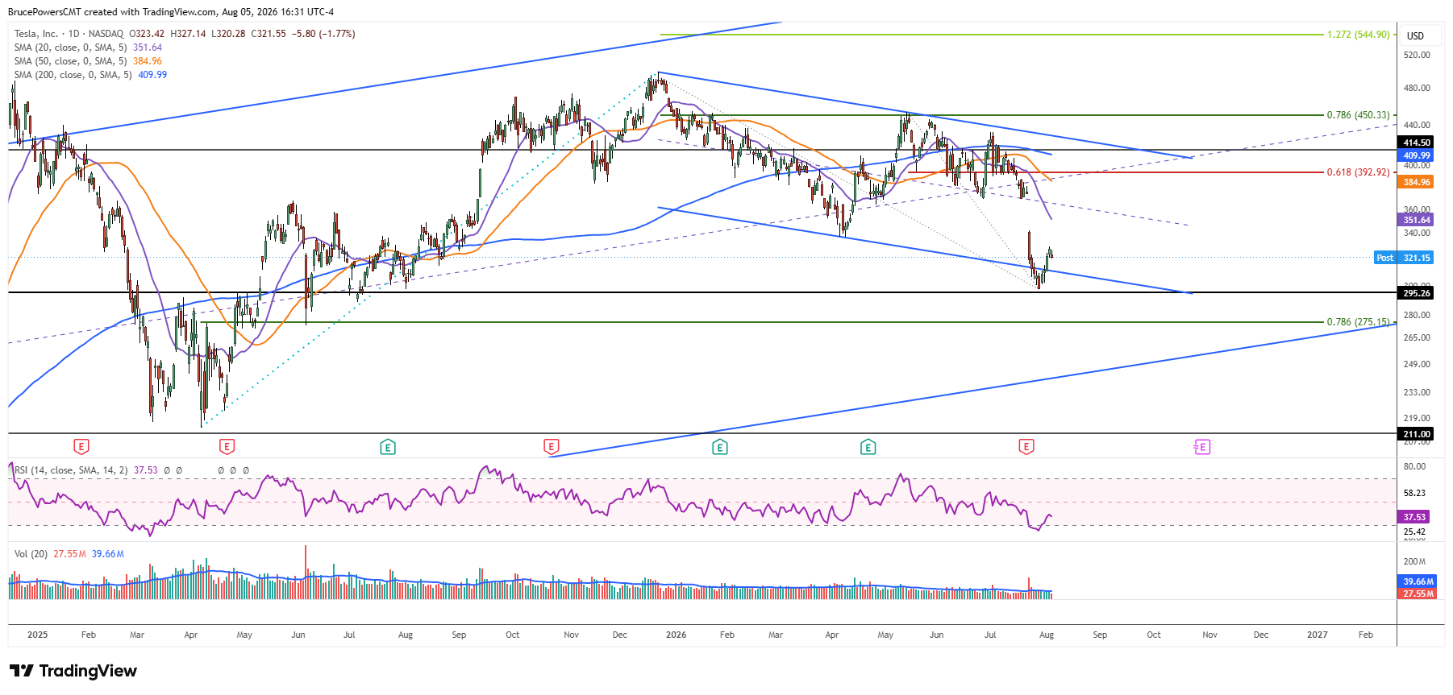Click the 295.26 horizontal line price label
Viewport: 1453px width, 695px height.
(x=1416, y=293)
